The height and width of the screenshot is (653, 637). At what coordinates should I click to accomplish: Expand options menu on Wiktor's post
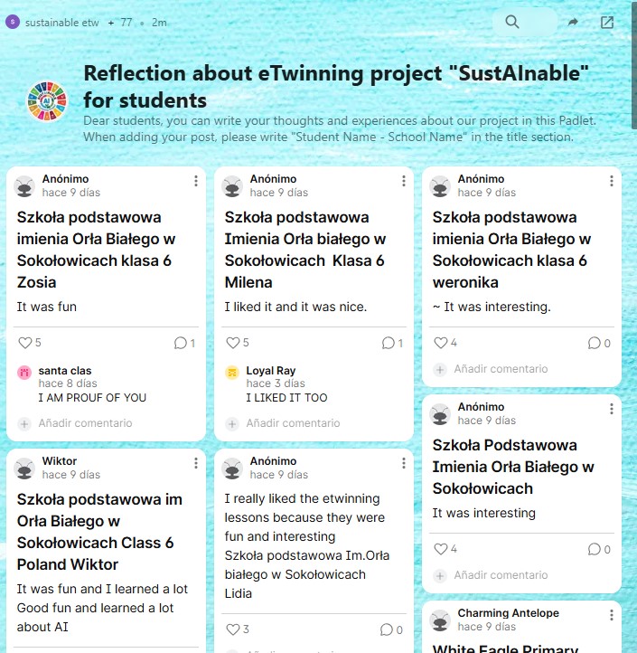click(195, 464)
